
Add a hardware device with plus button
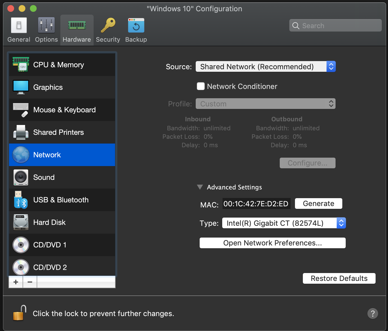coord(16,282)
